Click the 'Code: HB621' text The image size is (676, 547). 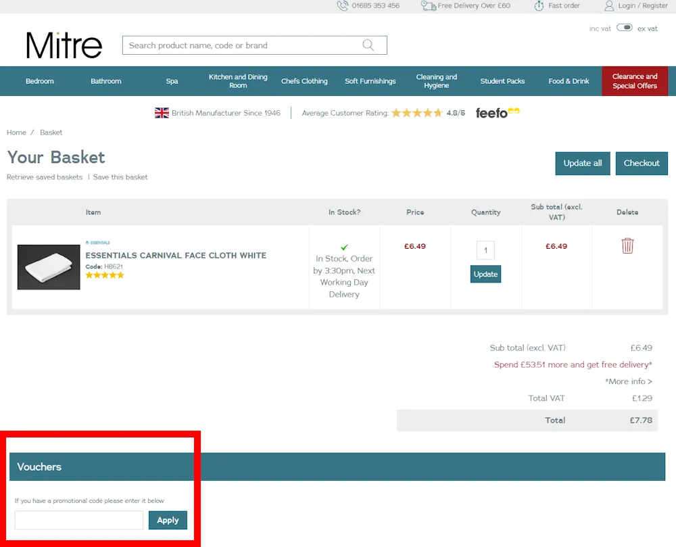(x=104, y=266)
